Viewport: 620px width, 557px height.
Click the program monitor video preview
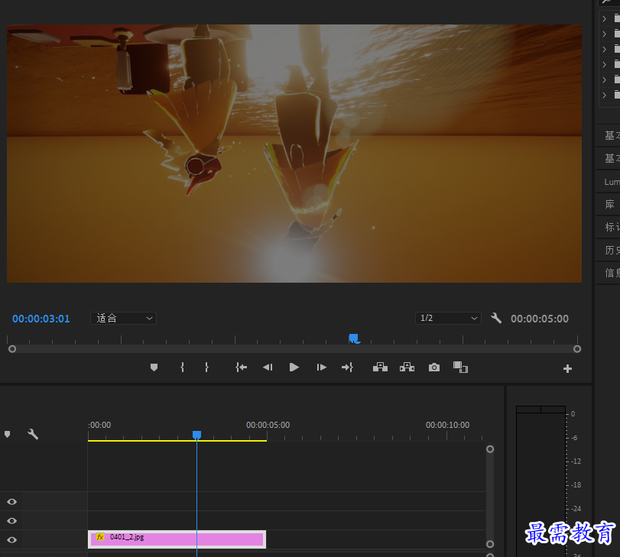click(x=294, y=154)
